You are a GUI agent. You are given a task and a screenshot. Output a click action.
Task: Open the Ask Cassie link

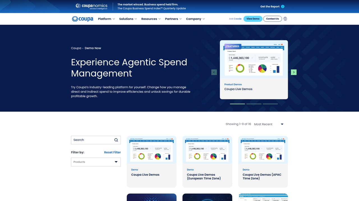click(x=235, y=19)
